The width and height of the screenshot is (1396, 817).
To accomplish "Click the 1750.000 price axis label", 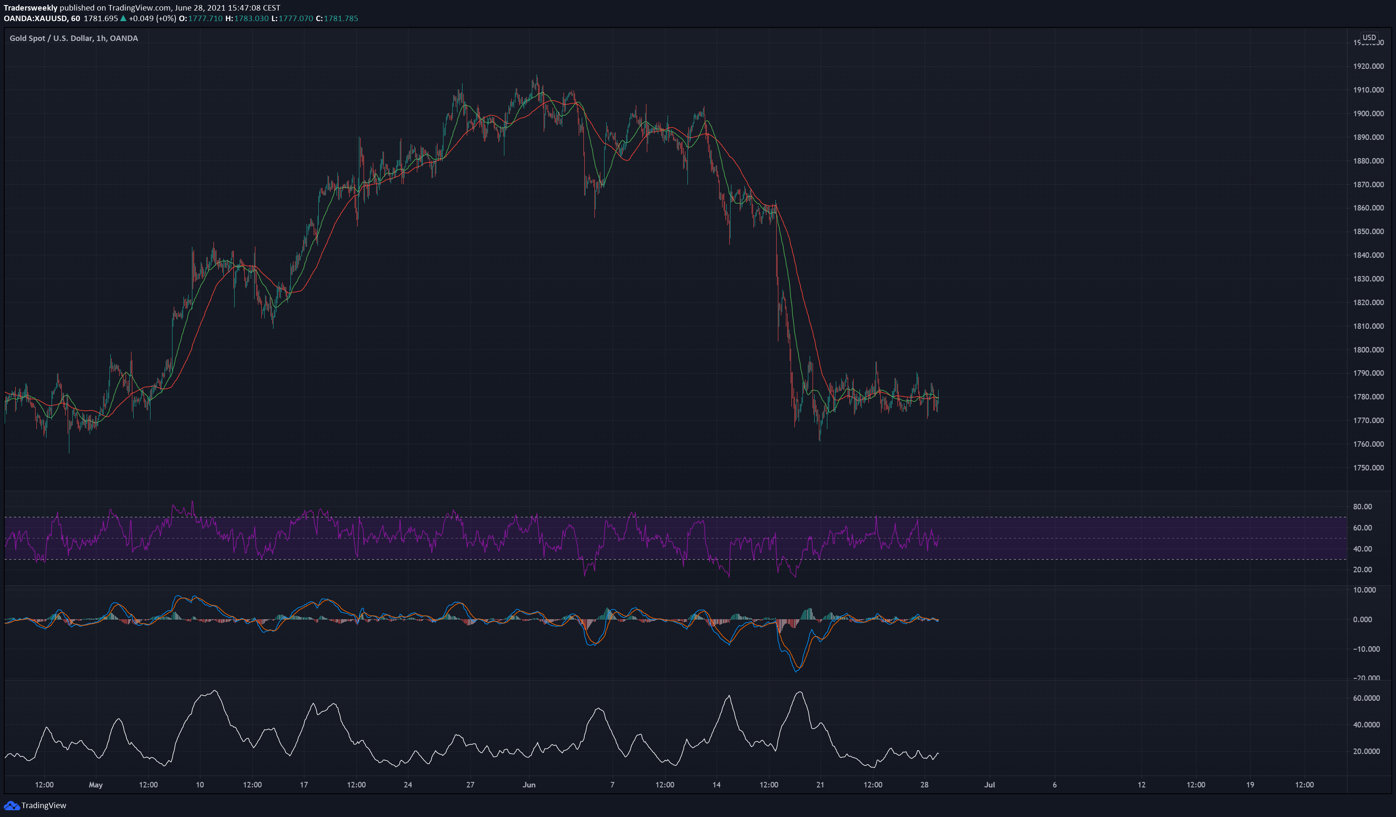I will [1368, 468].
